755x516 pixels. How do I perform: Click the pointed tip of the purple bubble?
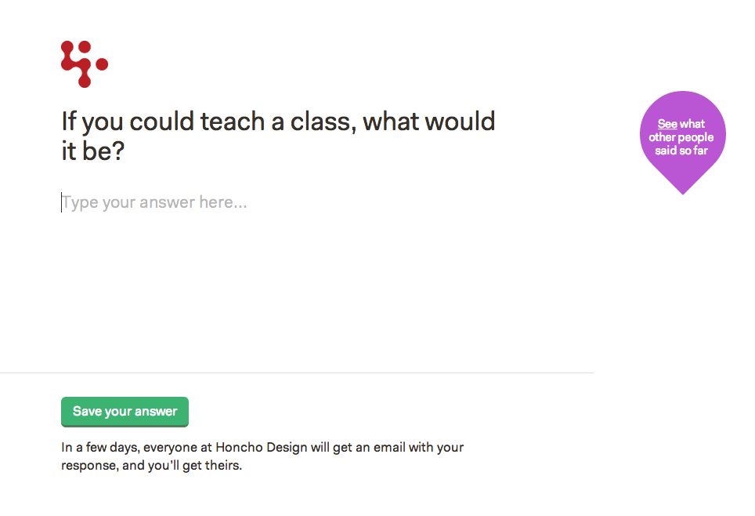point(683,189)
